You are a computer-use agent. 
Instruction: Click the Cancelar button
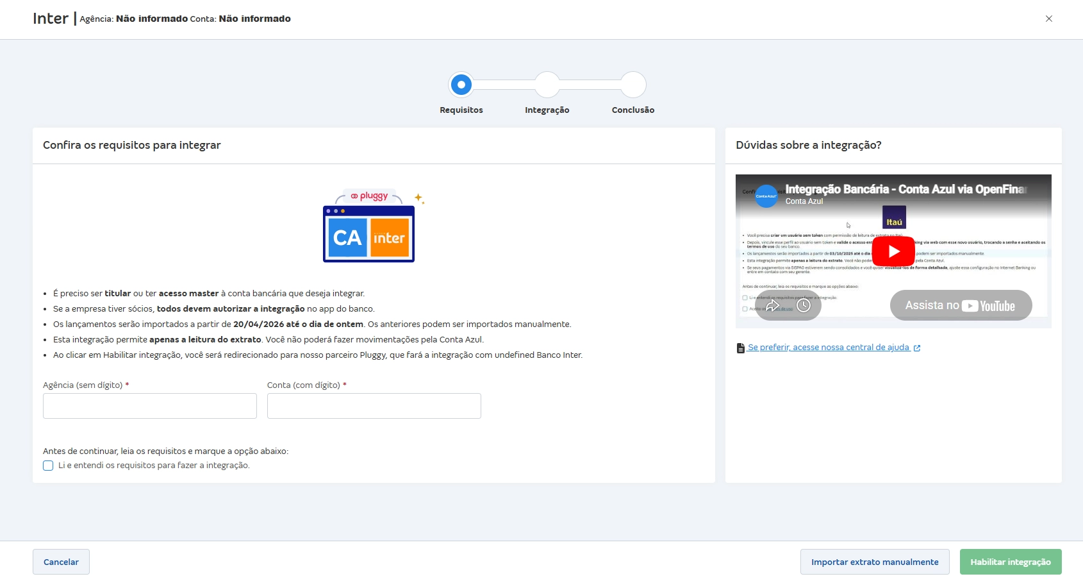pyautogui.click(x=61, y=562)
